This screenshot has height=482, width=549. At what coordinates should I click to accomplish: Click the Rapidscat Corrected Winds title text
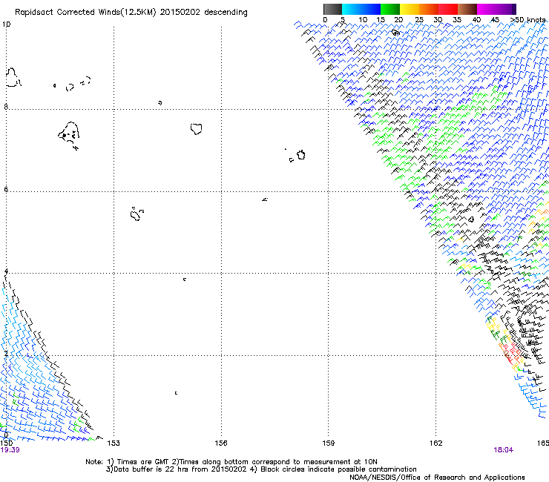[x=131, y=13]
